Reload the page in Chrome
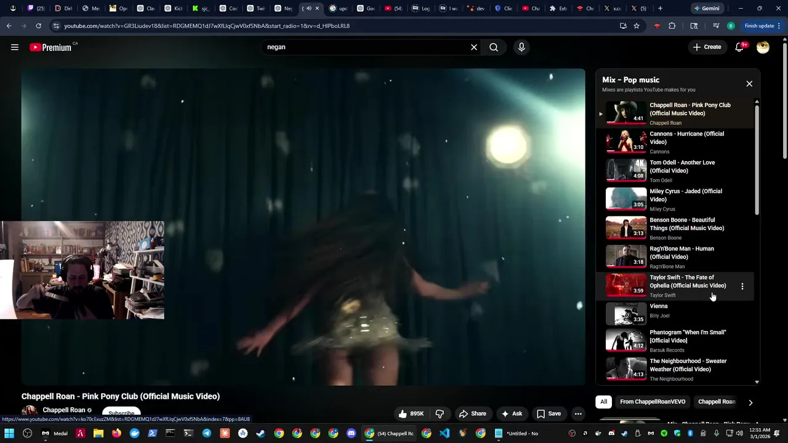788x443 pixels. pyautogui.click(x=38, y=26)
